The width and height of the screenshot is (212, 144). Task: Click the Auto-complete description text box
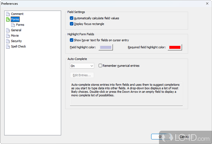pyautogui.click(x=126, y=94)
